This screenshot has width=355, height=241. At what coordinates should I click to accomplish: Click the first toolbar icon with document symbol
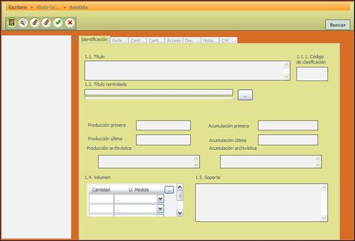click(12, 22)
